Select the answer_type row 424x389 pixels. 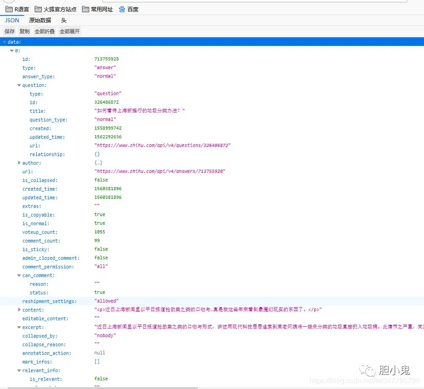tap(212, 76)
